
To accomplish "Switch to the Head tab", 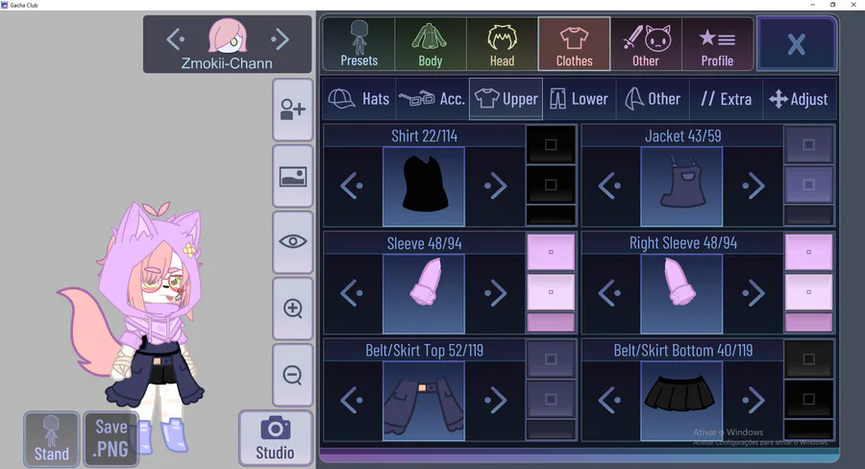I will [x=502, y=44].
